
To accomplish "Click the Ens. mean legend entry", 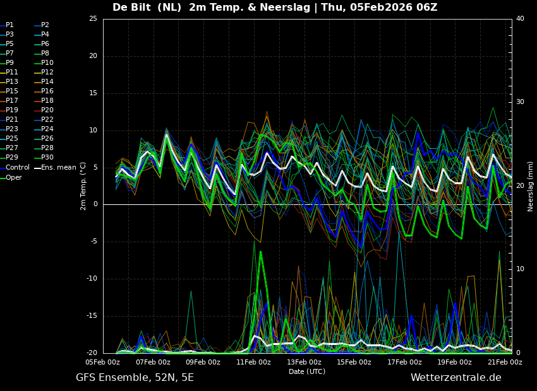I will click(58, 168).
